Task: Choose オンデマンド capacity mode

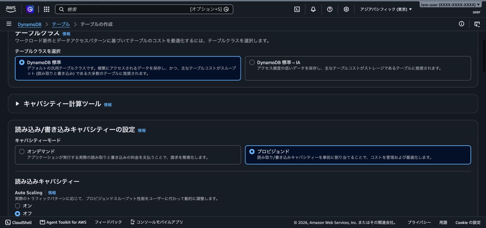Action: pyautogui.click(x=22, y=151)
